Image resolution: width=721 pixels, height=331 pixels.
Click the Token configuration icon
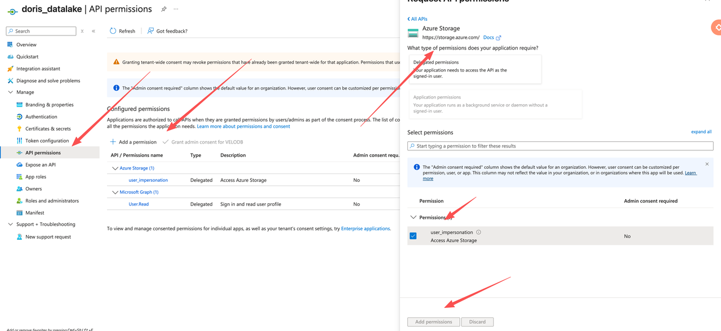(x=19, y=141)
